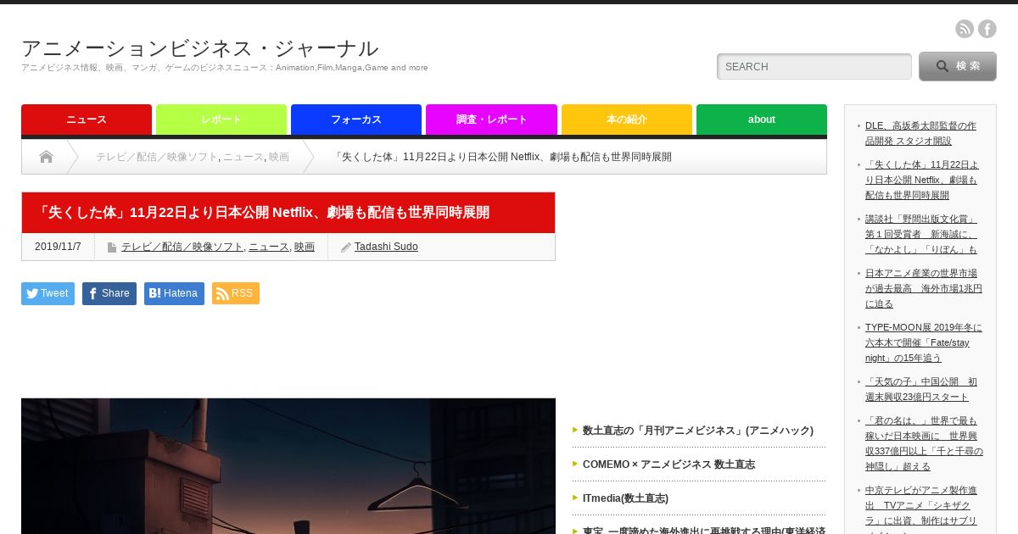1018x534 pixels.
Task: Click the search field labeled SEARCH
Action: click(x=814, y=66)
